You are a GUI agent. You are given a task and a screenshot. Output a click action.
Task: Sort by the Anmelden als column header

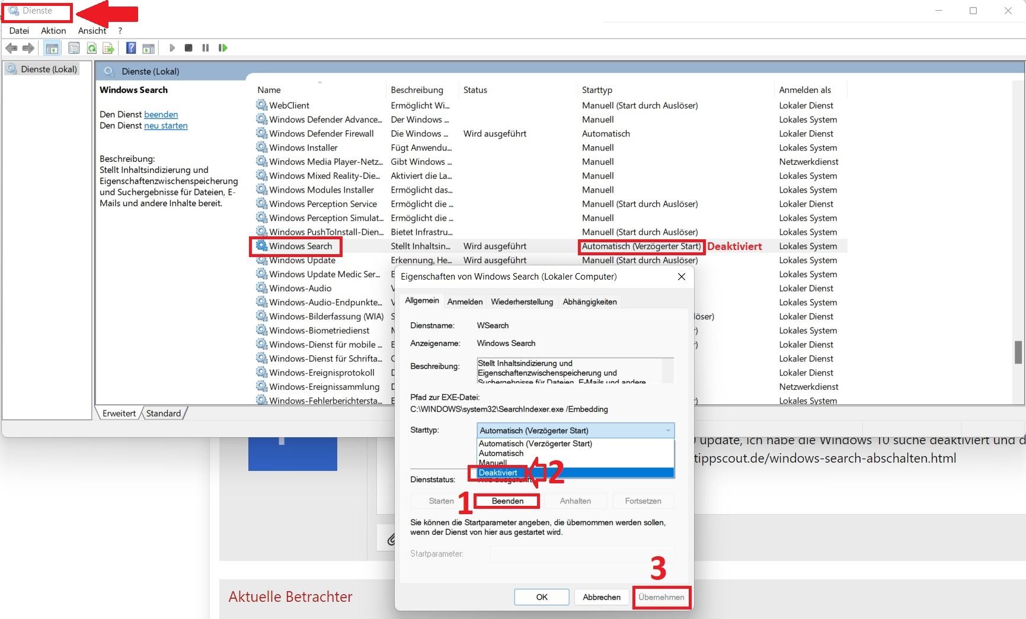pyautogui.click(x=810, y=90)
